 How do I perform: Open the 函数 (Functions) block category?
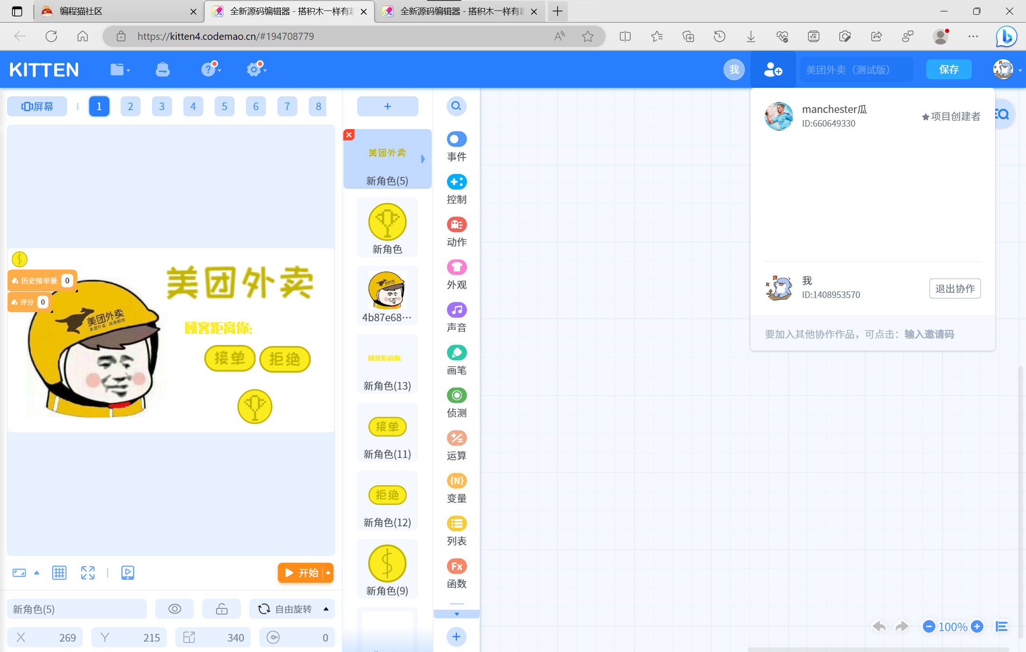coord(456,574)
